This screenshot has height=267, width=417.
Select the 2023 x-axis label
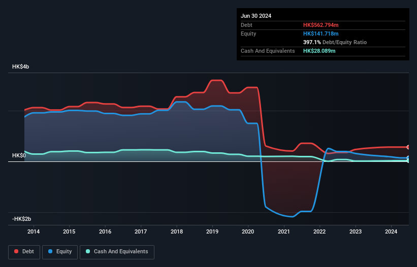[356, 231]
